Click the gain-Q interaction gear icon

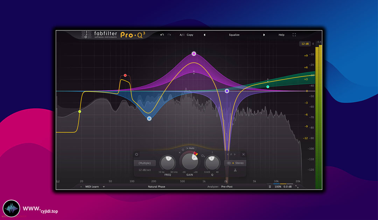click(x=203, y=156)
